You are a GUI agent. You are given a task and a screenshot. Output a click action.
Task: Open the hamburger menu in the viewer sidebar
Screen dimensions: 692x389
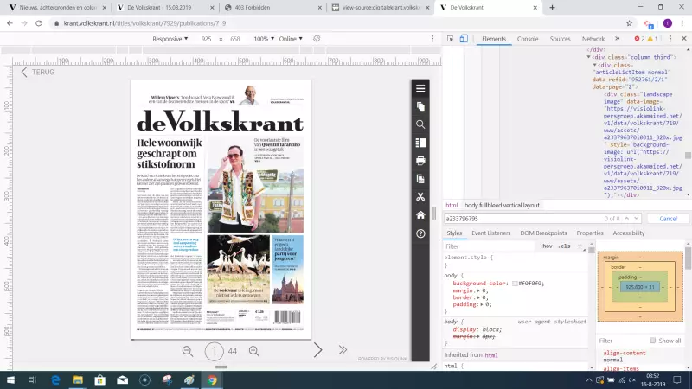click(x=420, y=88)
